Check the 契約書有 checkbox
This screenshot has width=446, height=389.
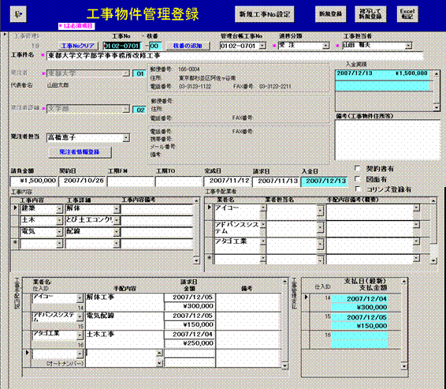[x=358, y=168]
